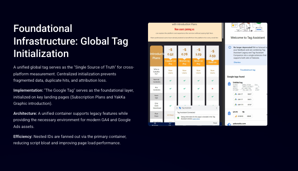Click the 'Tag Assistant Connected' status text
Viewport: 298px width, 171px height.
(x=186, y=112)
